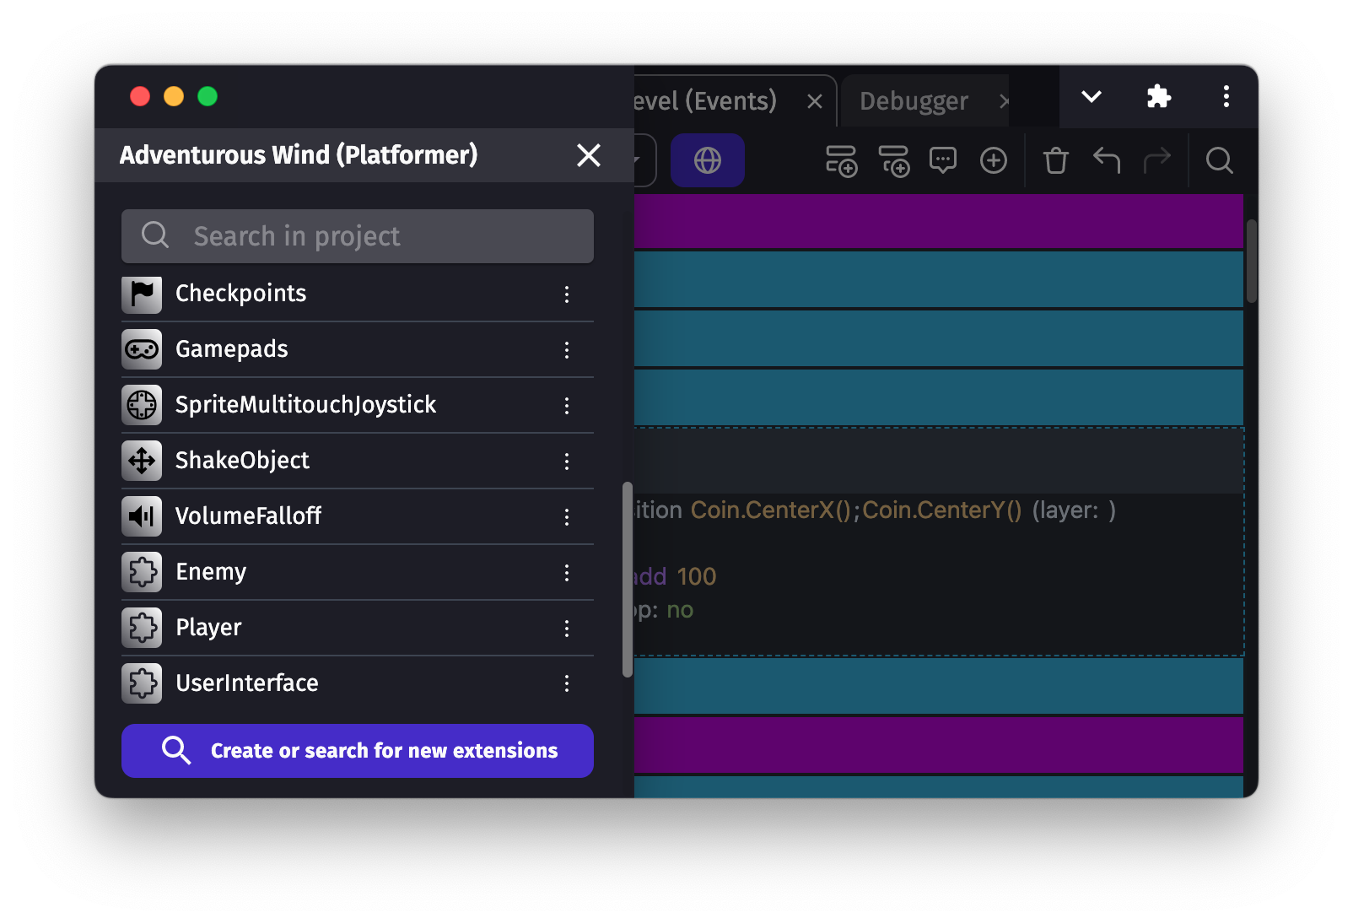This screenshot has width=1353, height=923.
Task: Click Create or search for new extensions
Action: (358, 751)
